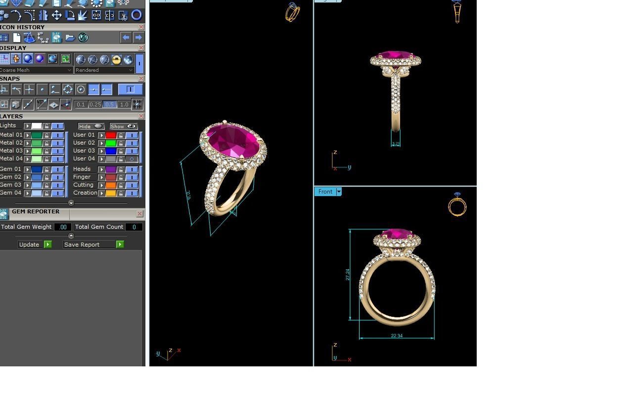Click the Update button in Gem Reporter
Viewport: 630px width, 404px height.
coord(35,245)
